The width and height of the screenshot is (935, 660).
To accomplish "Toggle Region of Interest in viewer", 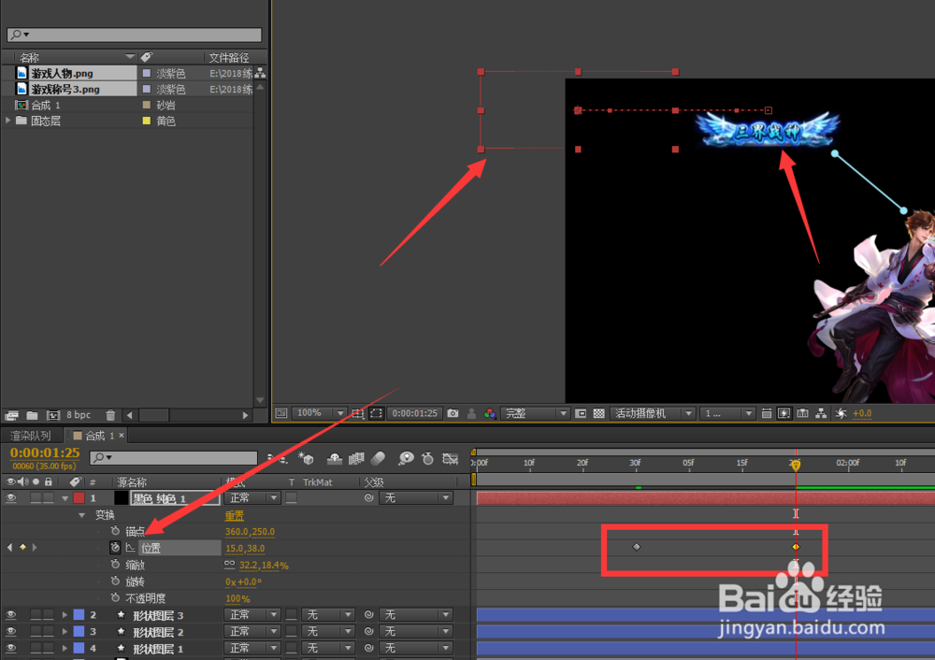I will [376, 413].
